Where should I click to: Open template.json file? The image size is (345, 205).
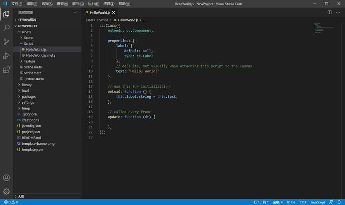47,149
